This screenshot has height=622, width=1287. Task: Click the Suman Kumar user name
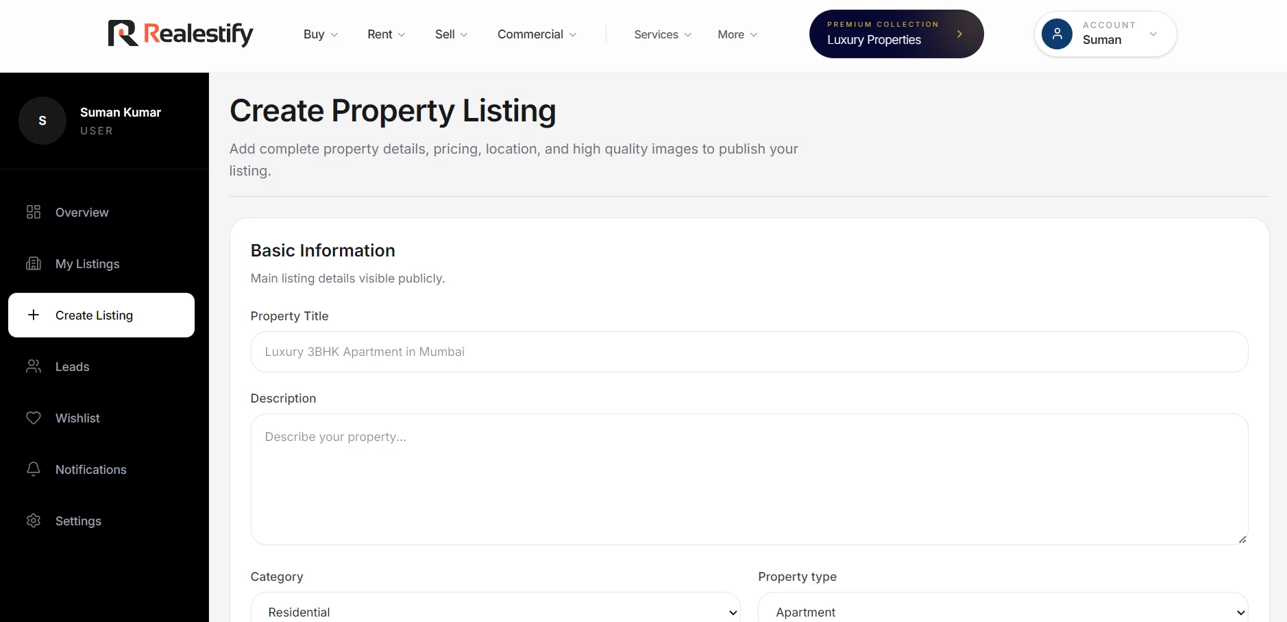click(x=121, y=112)
